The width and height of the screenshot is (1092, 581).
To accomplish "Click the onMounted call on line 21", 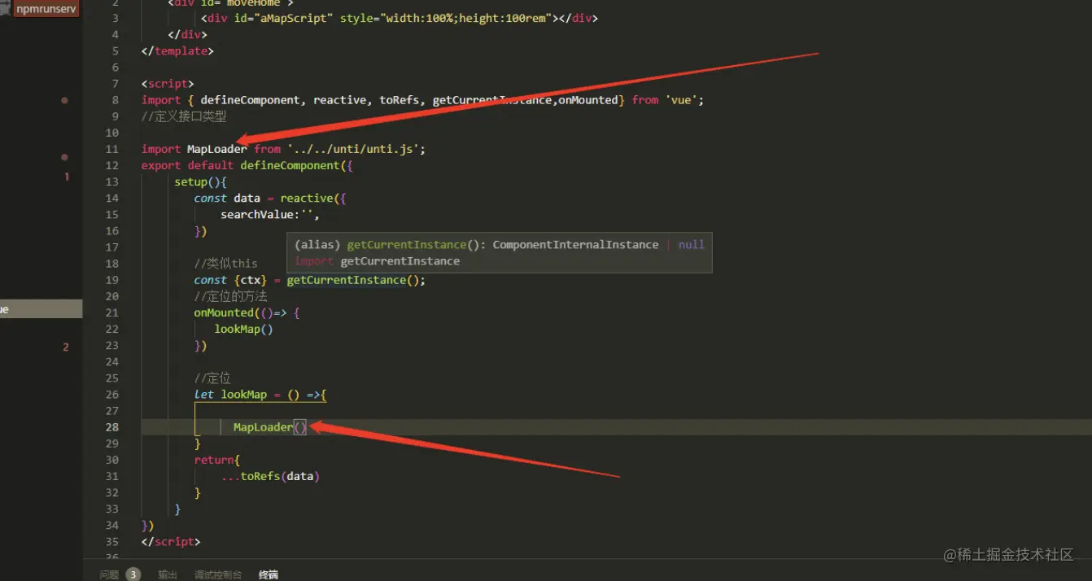I will tap(224, 312).
